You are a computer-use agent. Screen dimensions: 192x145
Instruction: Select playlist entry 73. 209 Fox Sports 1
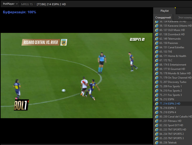click(x=173, y=87)
